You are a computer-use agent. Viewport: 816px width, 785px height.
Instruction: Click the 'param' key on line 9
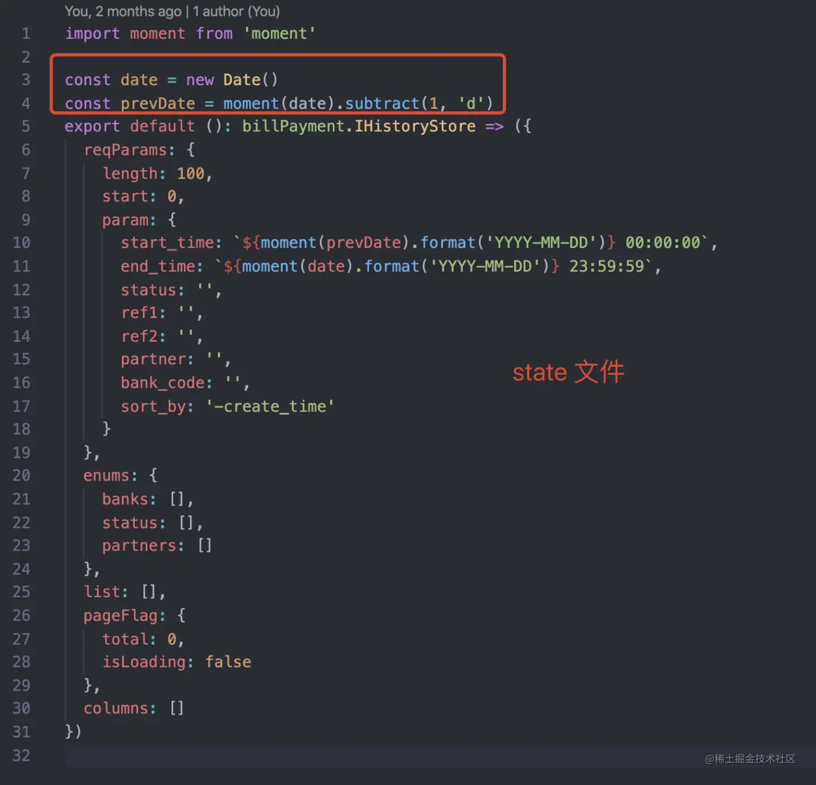pos(125,220)
